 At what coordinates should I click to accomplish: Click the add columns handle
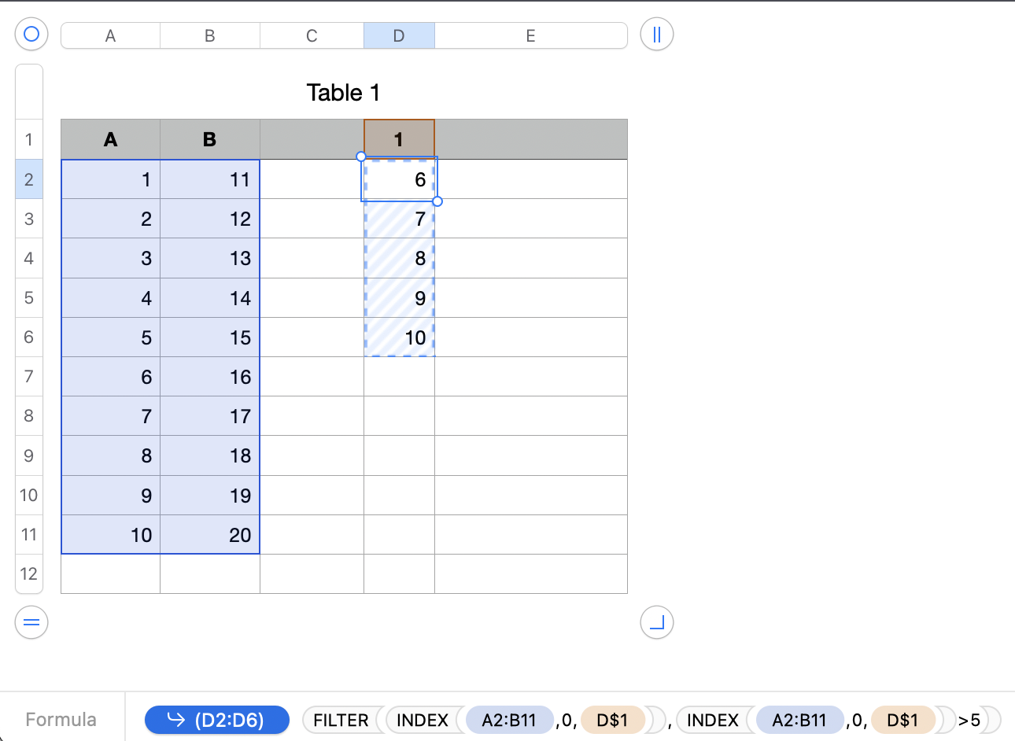656,35
